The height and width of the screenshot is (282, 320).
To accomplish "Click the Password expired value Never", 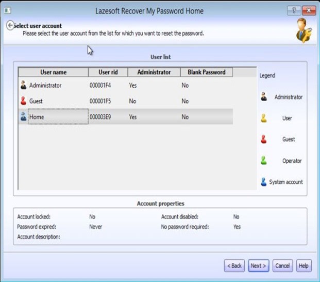I will pyautogui.click(x=95, y=227).
